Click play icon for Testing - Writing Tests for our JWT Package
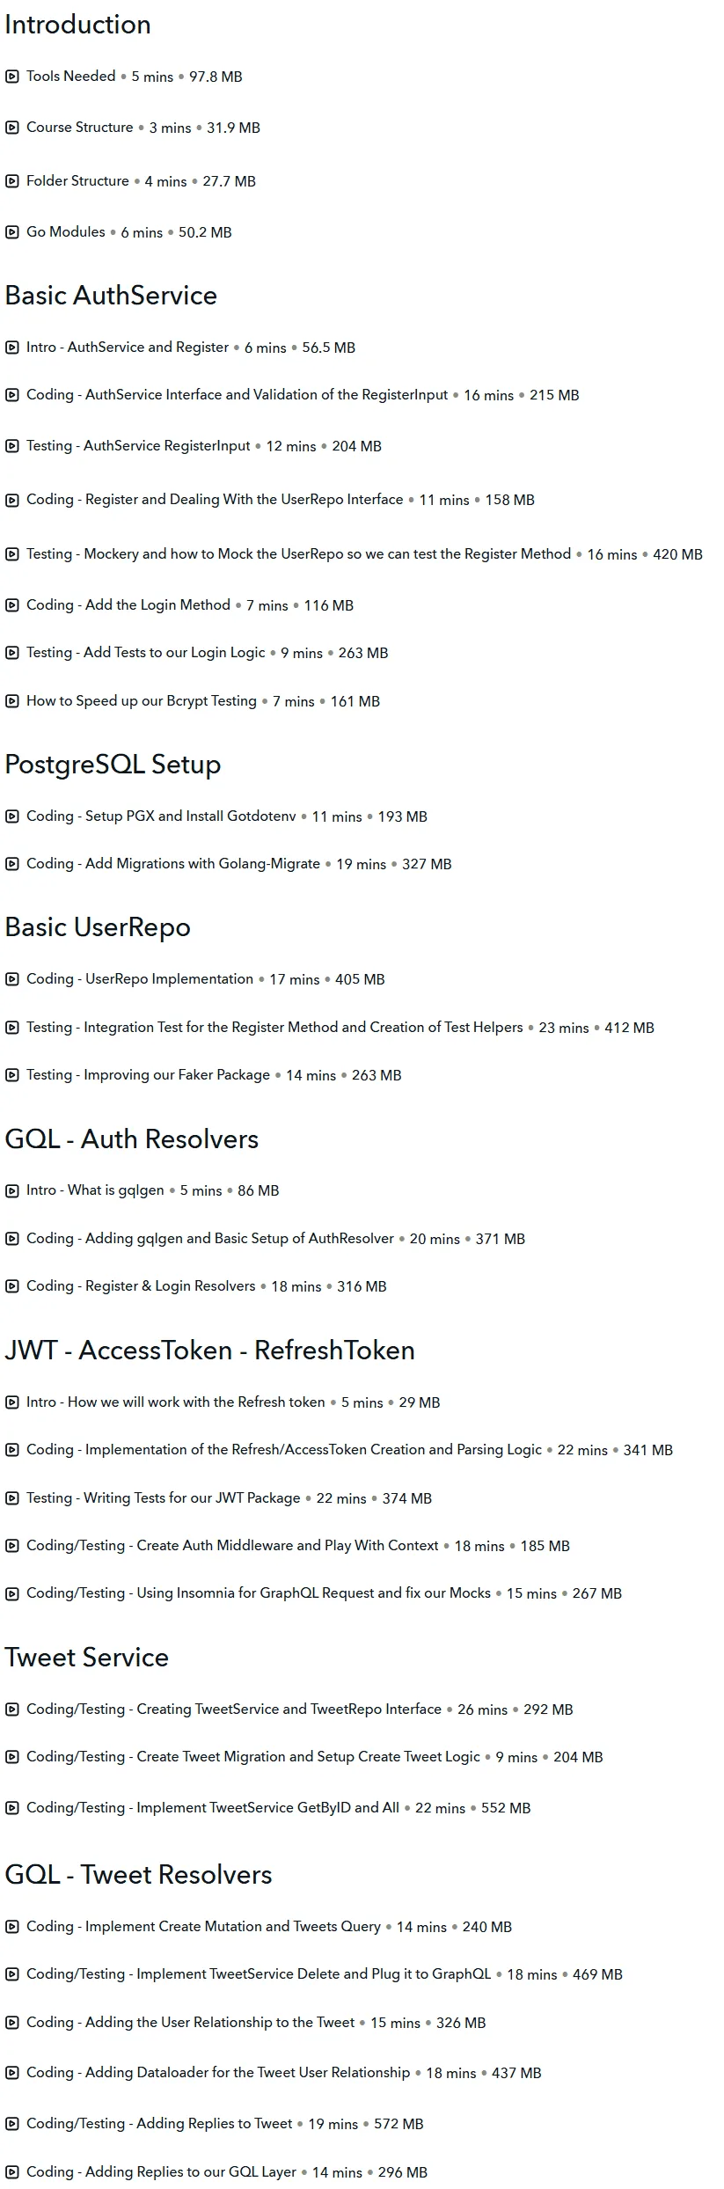This screenshot has height=2189, width=724. point(12,1498)
